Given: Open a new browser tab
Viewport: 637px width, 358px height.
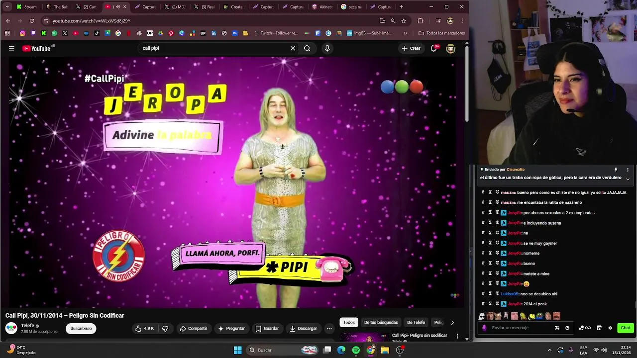Looking at the screenshot, I should [x=401, y=7].
